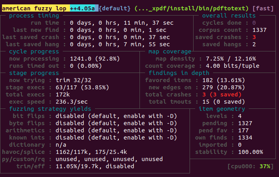Click the total tmouts value 15 (0 saved)

[x=224, y=102]
